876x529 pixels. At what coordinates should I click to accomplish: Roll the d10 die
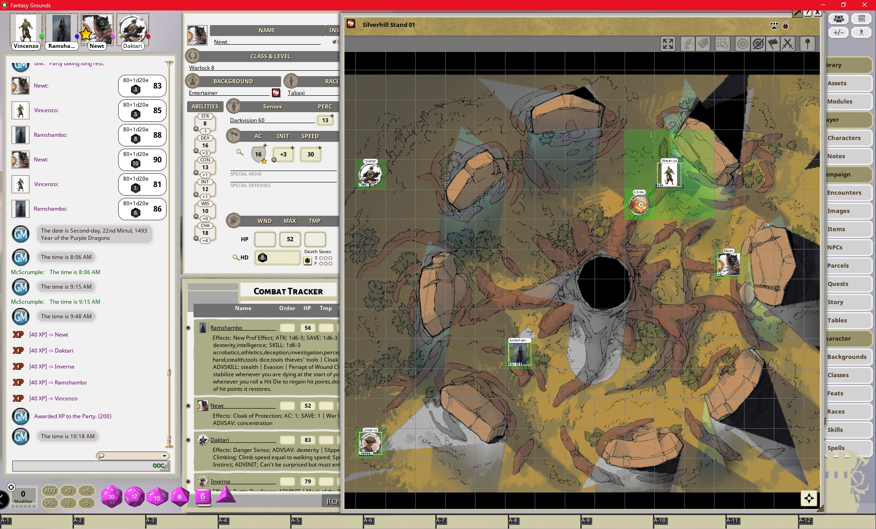(x=157, y=497)
